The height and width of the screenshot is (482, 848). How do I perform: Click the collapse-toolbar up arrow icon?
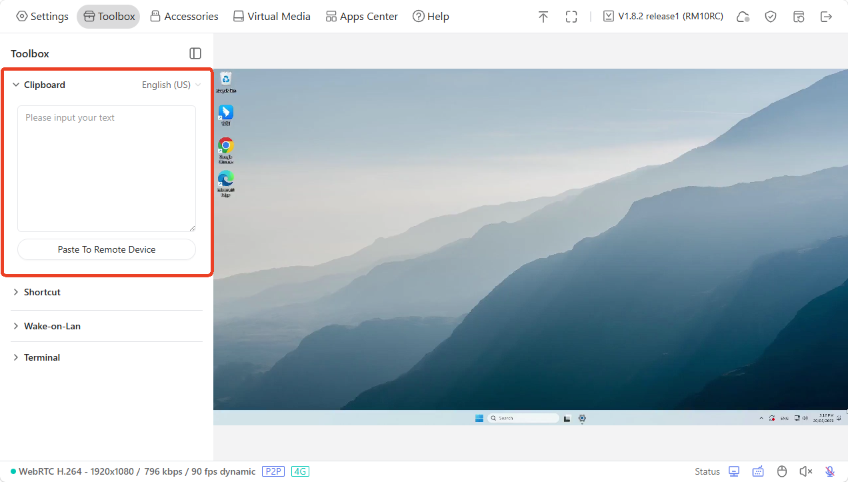coord(543,17)
